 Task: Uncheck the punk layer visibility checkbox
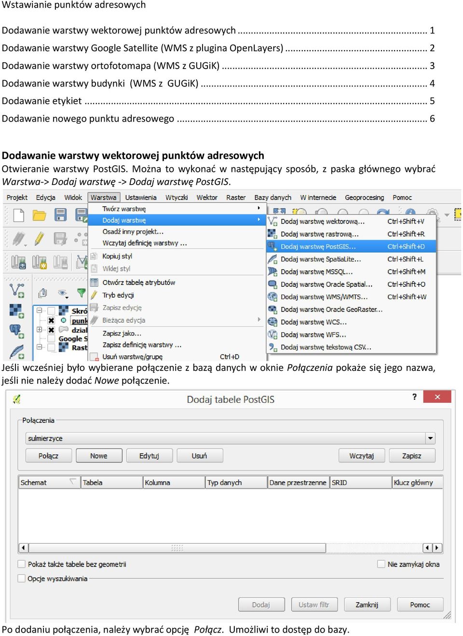tap(51, 320)
